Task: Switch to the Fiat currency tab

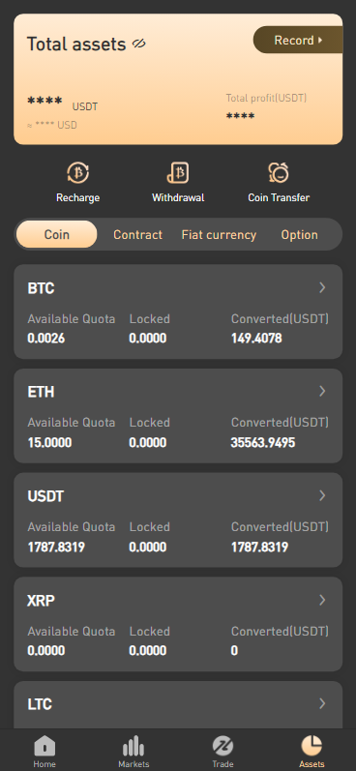Action: (x=219, y=234)
